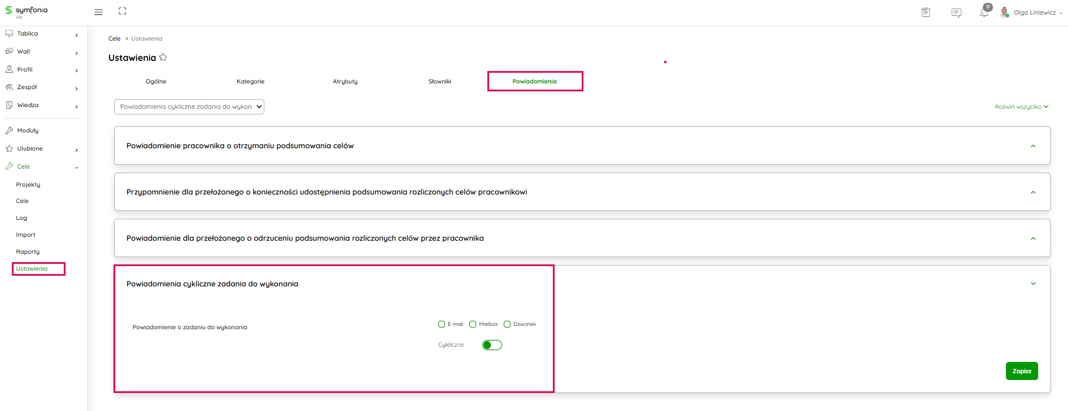1068x411 pixels.
Task: Open the chat messages icon
Action: [956, 13]
